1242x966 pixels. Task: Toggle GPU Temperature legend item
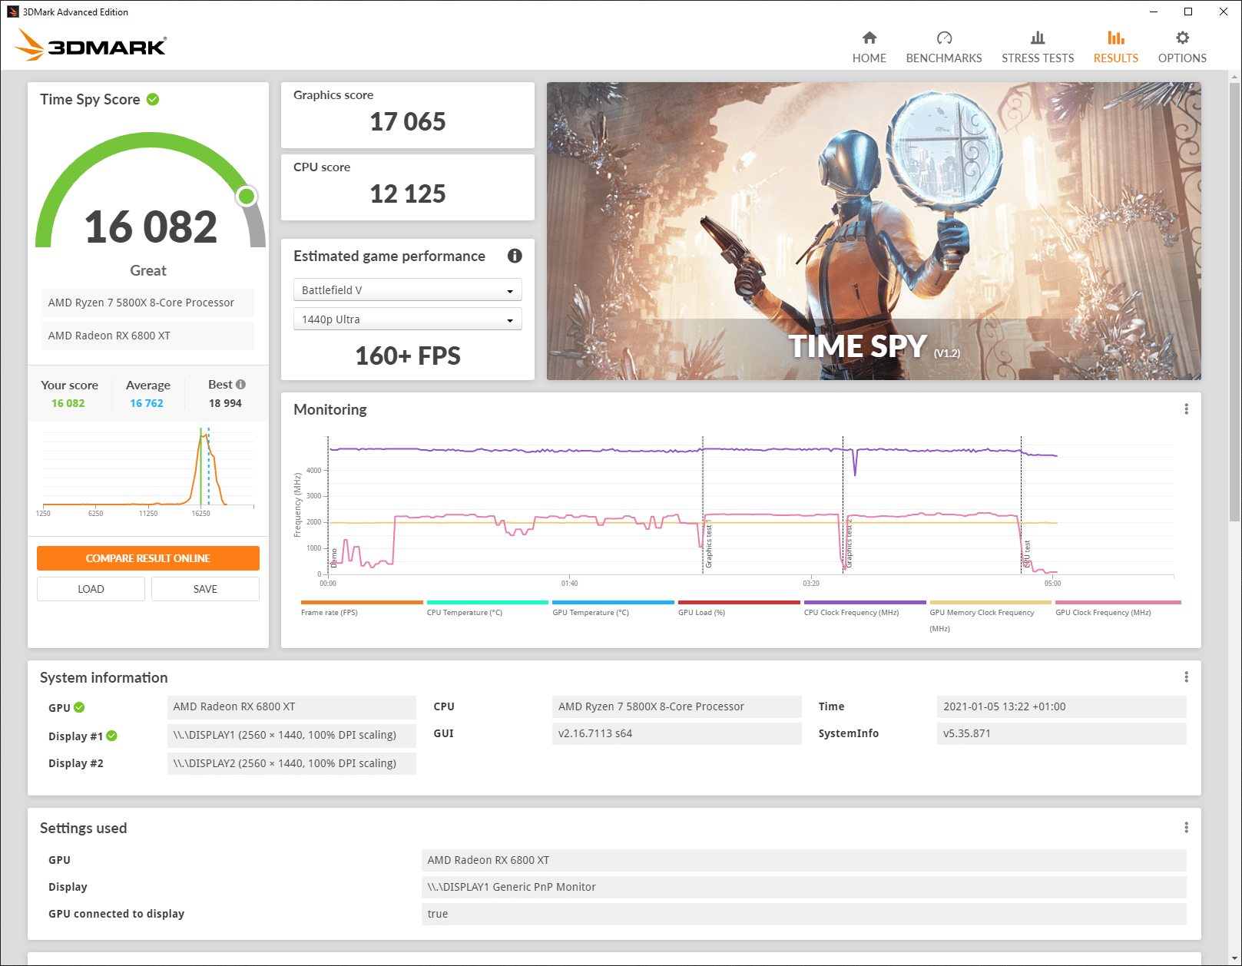click(613, 608)
